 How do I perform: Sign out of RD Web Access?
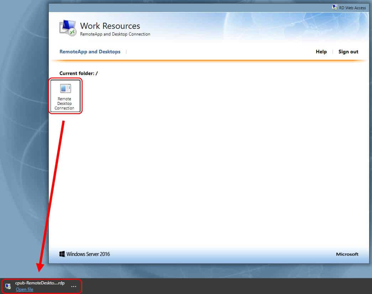pos(348,52)
